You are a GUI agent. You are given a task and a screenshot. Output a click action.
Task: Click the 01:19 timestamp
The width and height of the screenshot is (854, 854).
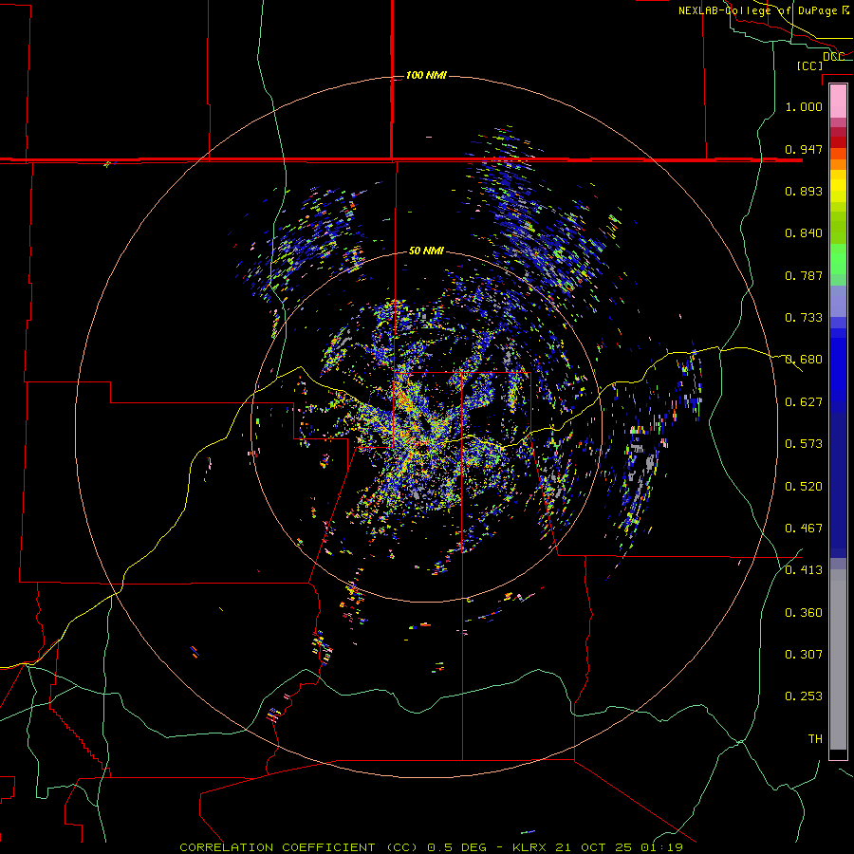(661, 847)
